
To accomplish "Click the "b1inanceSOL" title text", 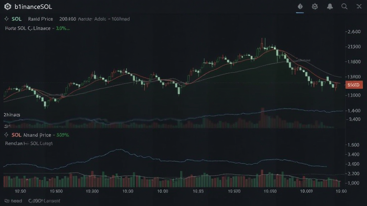I will (x=33, y=7).
